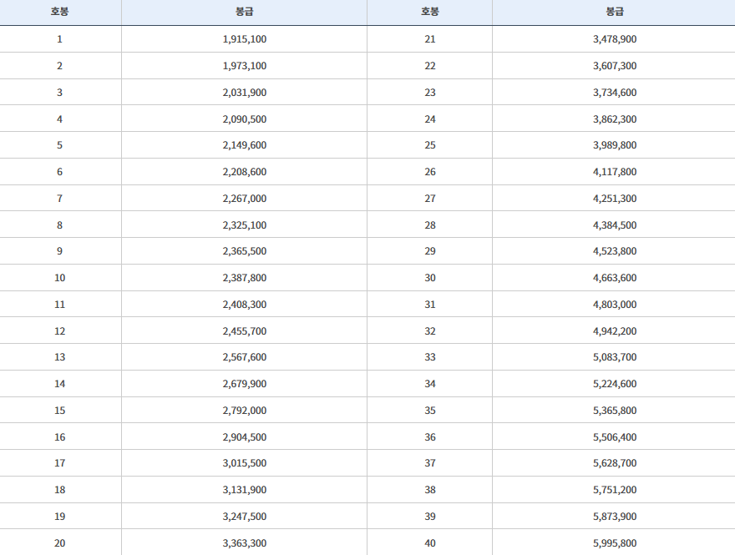This screenshot has height=555, width=735.
Task: Select the cell 2,208,600
Action: pos(244,172)
